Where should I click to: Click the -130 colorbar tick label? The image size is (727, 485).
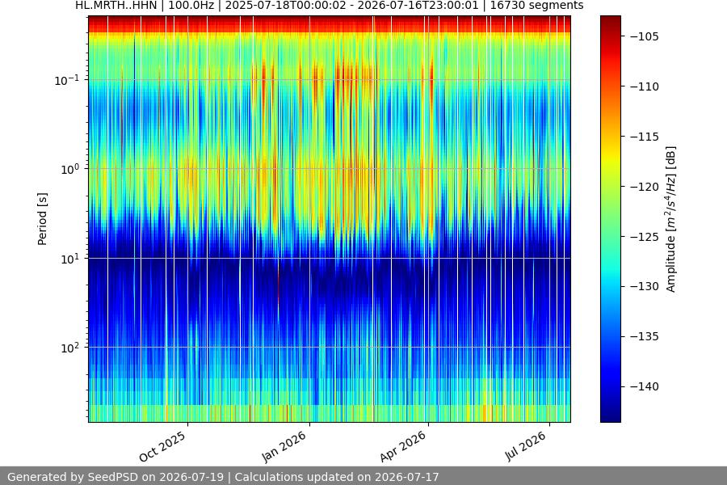(x=644, y=286)
